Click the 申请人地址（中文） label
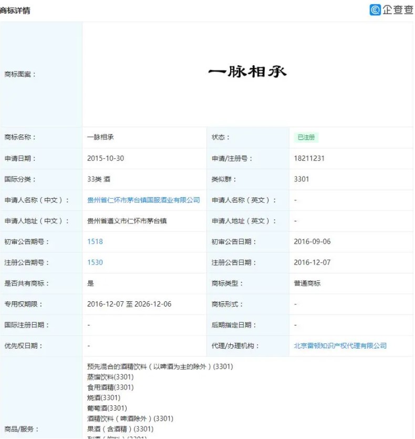Image resolution: width=415 pixels, height=439 pixels. point(36,221)
